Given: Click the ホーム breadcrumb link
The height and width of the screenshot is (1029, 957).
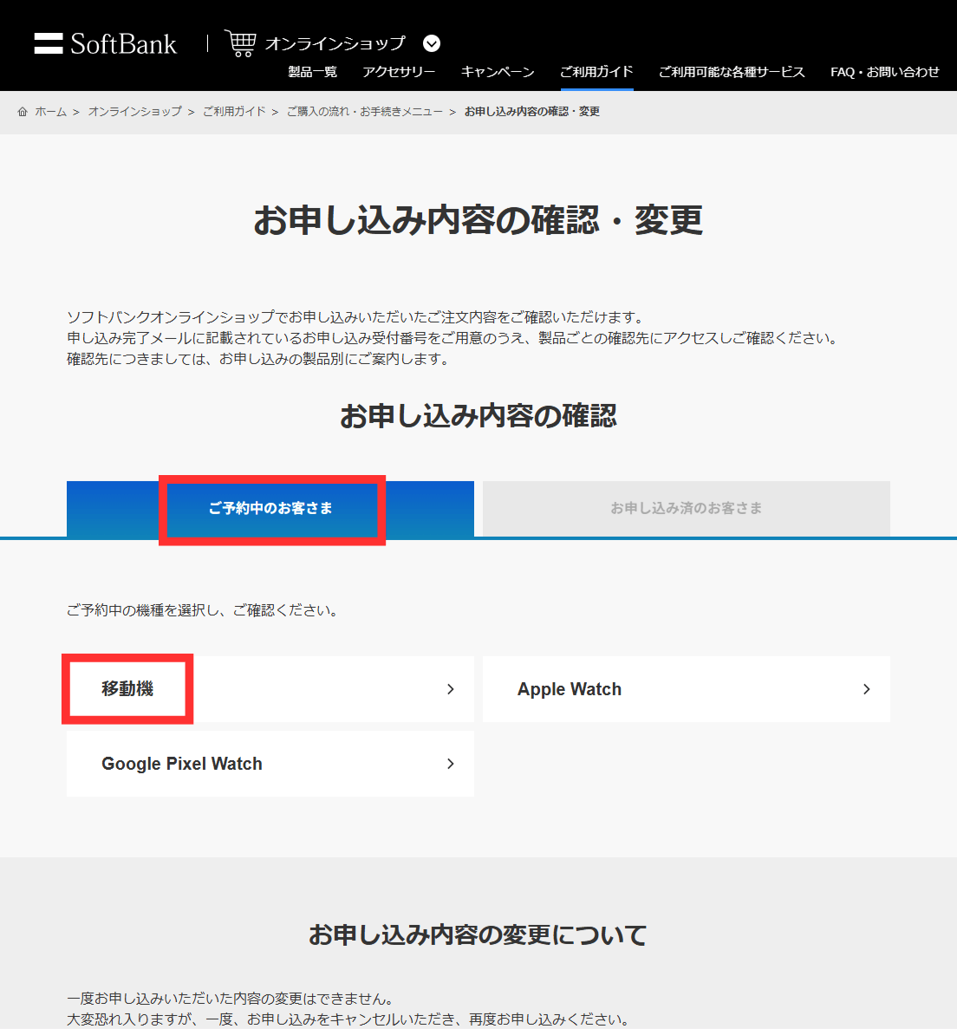Looking at the screenshot, I should [50, 111].
